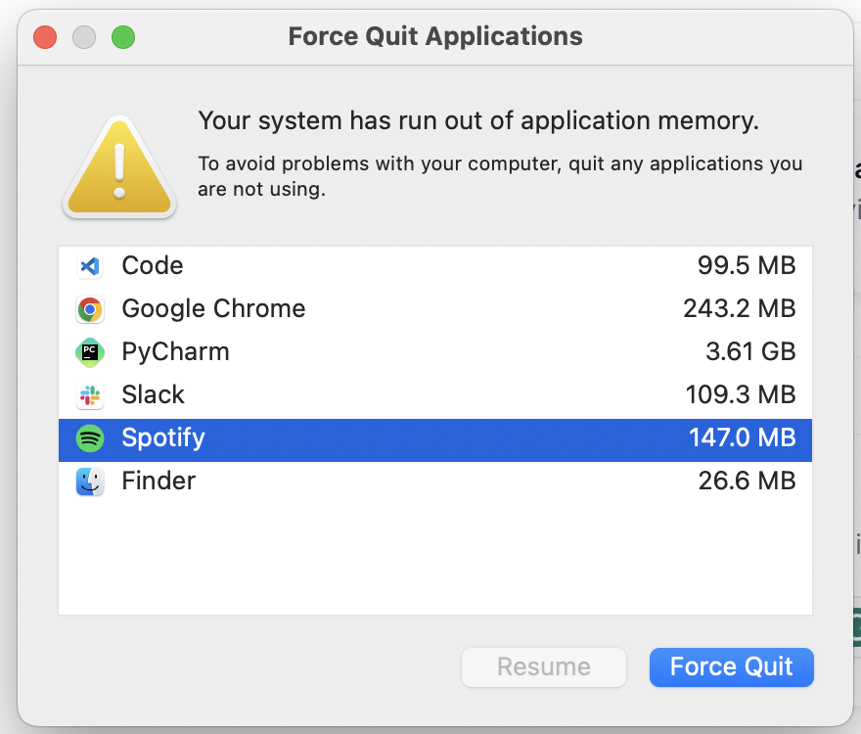Click the green zoom window button
Viewport: 861px width, 734px height.
(x=123, y=37)
